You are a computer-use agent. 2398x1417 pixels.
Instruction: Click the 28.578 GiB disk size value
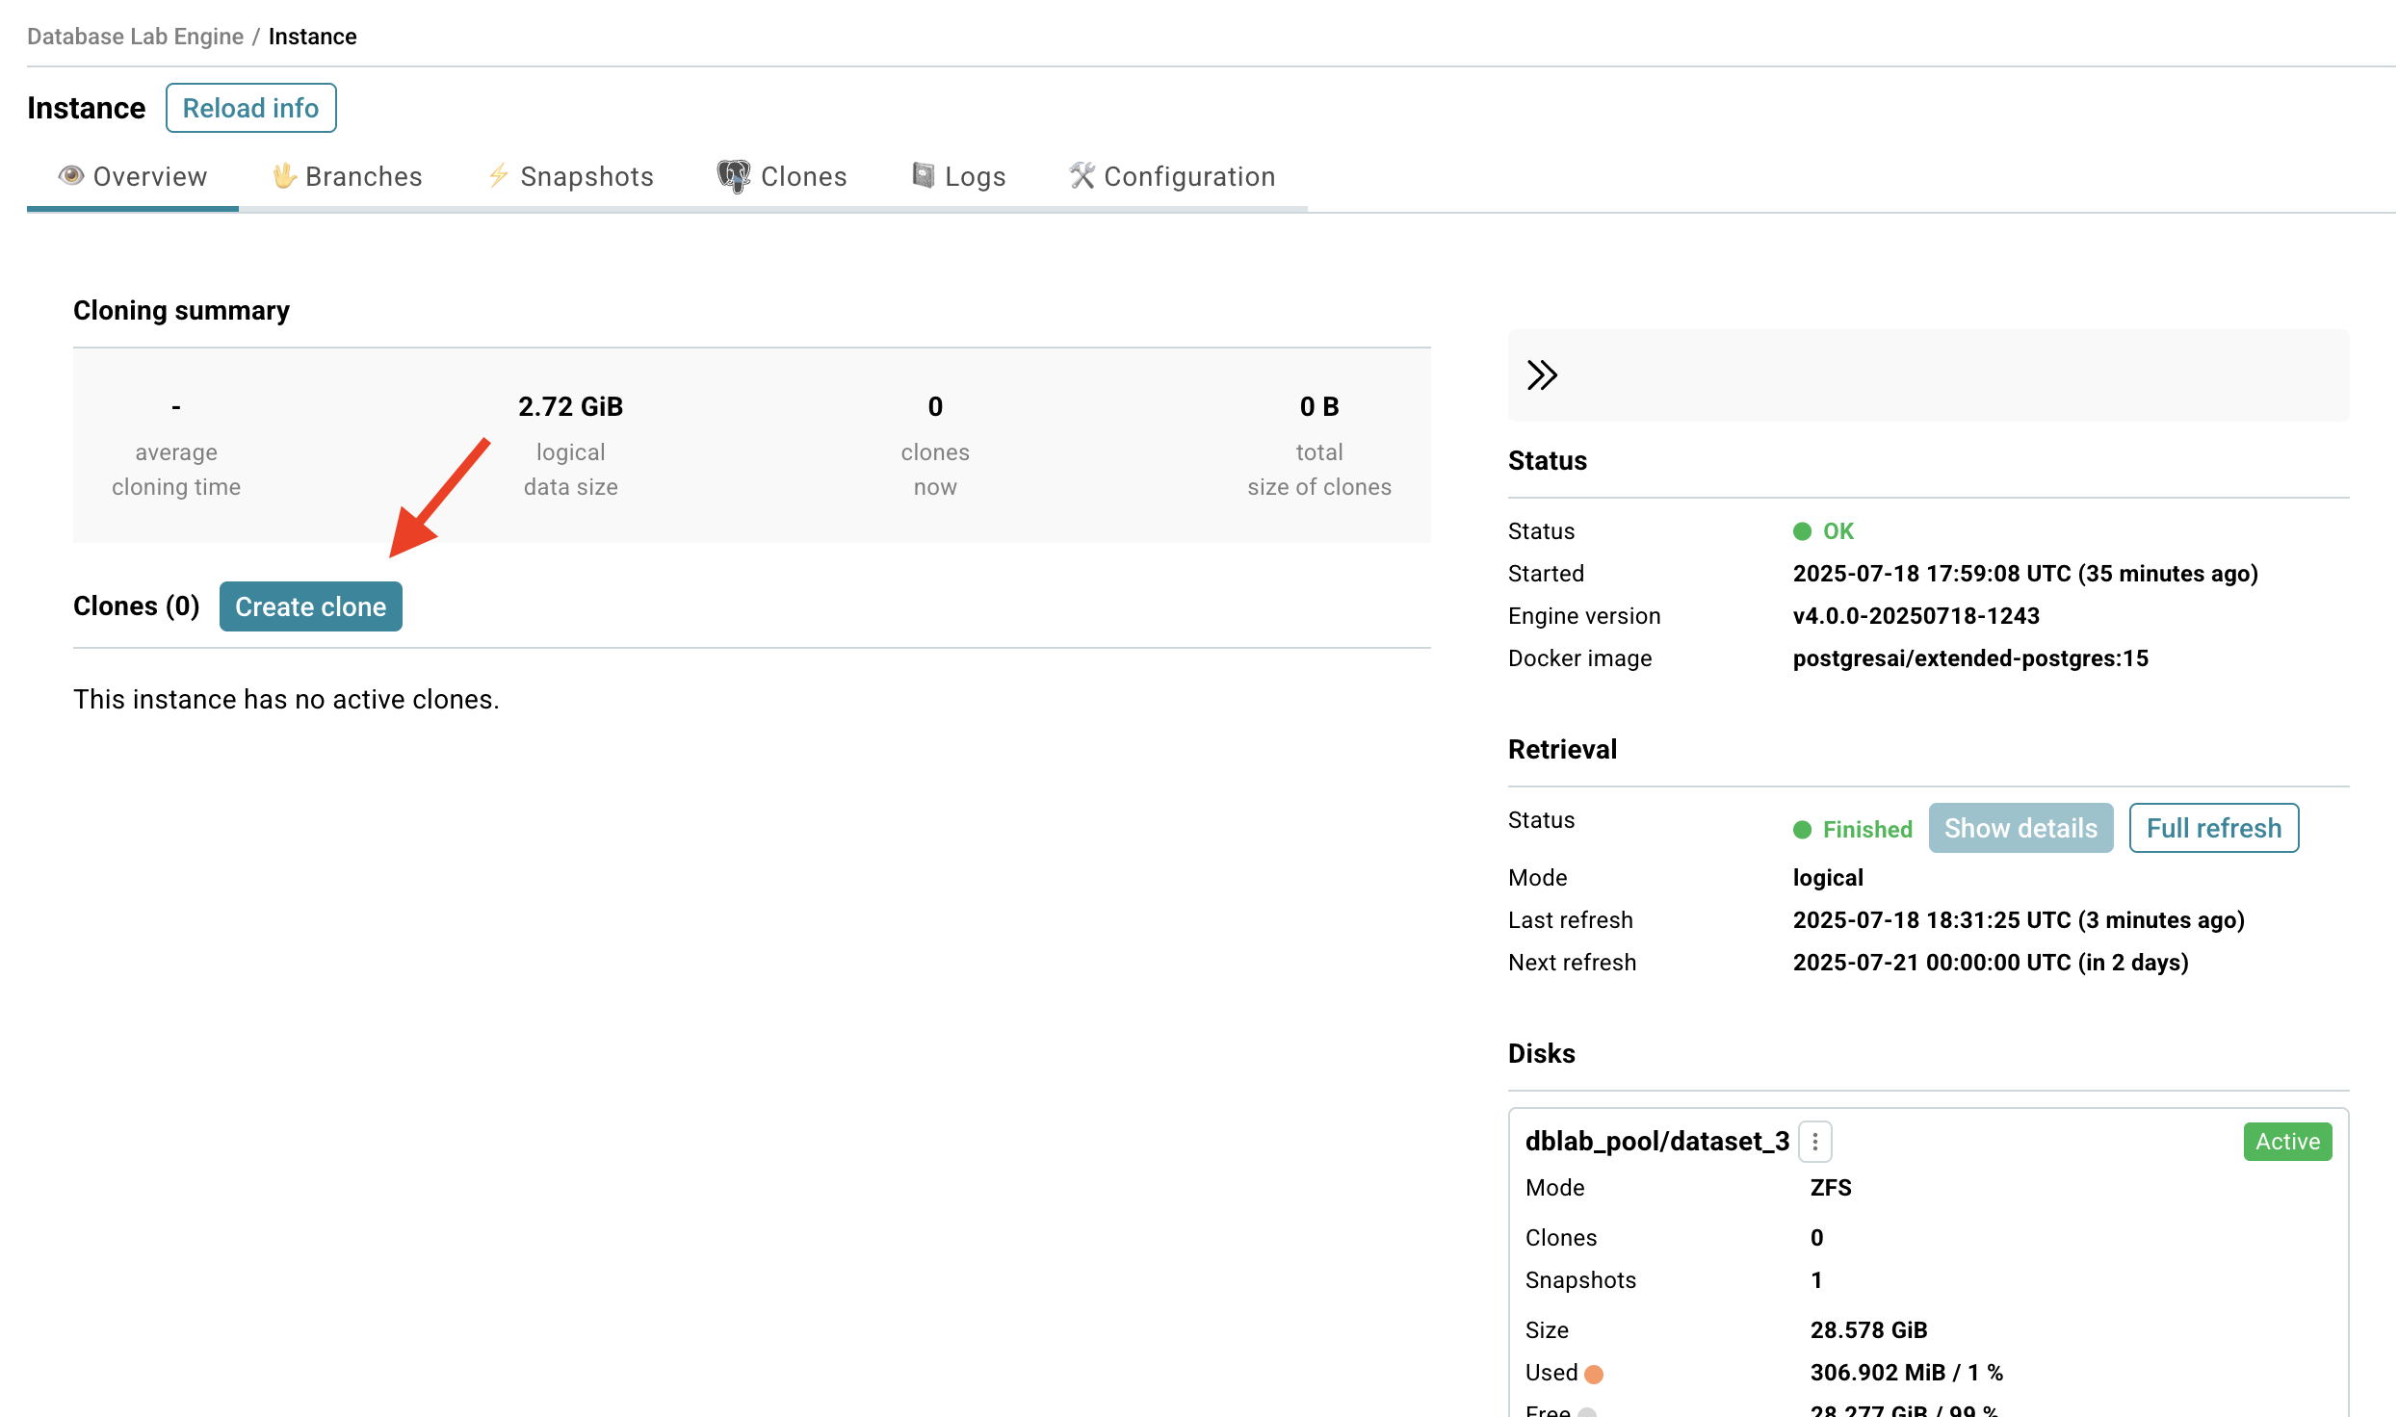(1868, 1330)
